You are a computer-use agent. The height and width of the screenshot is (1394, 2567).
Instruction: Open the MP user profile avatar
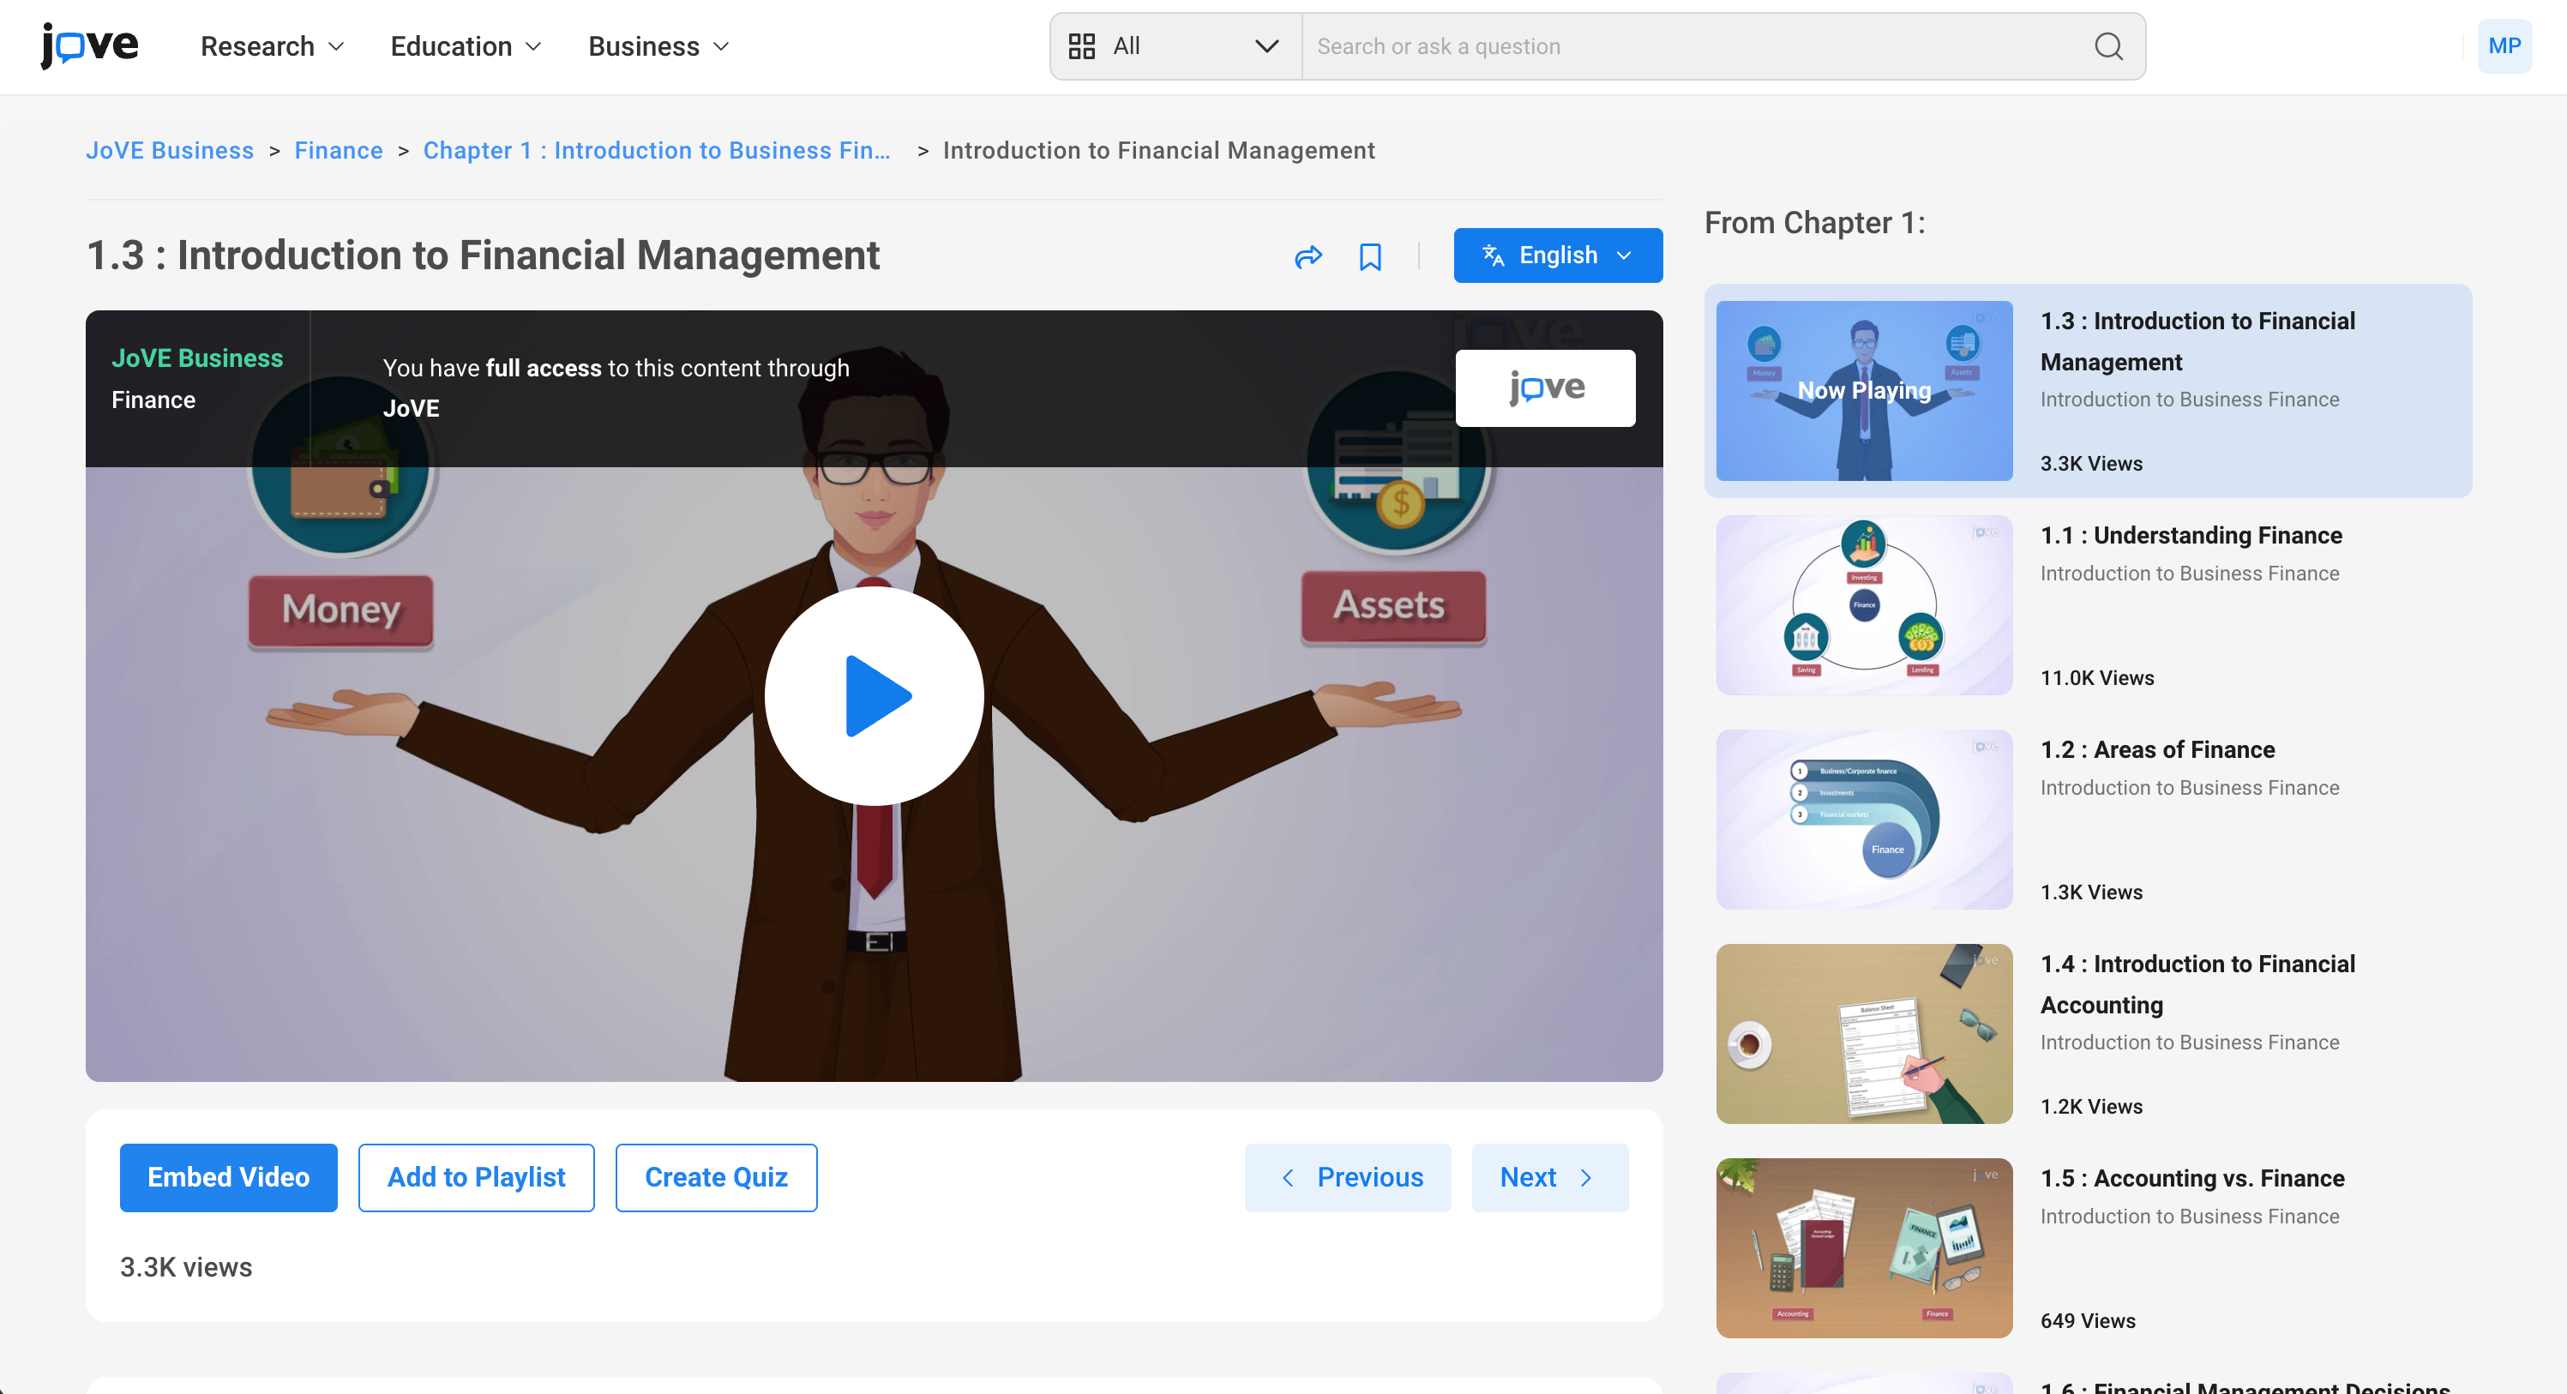(x=2504, y=45)
